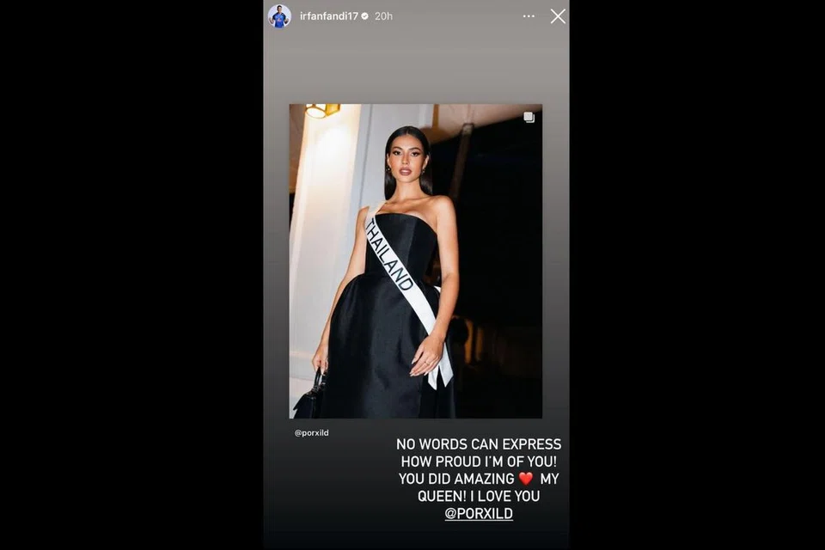Click the "YOU DID AMAZING" text

pyautogui.click(x=456, y=479)
